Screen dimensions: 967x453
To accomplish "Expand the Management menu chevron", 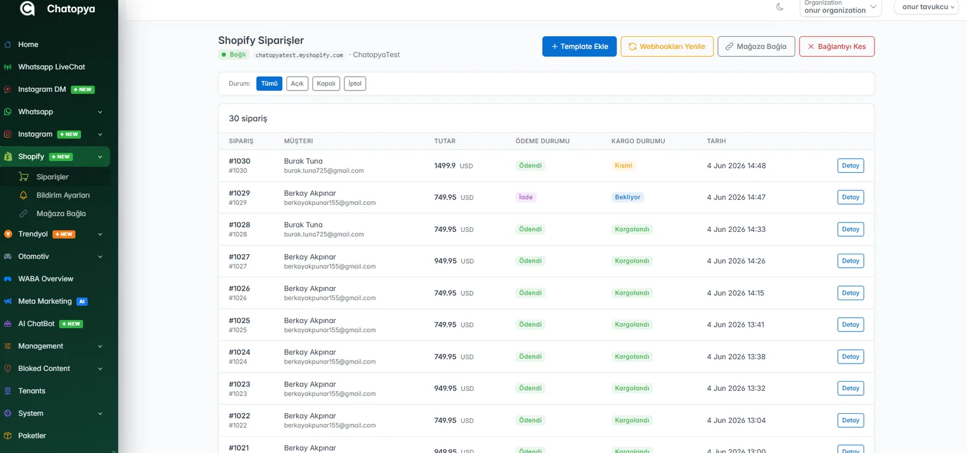I will [100, 346].
